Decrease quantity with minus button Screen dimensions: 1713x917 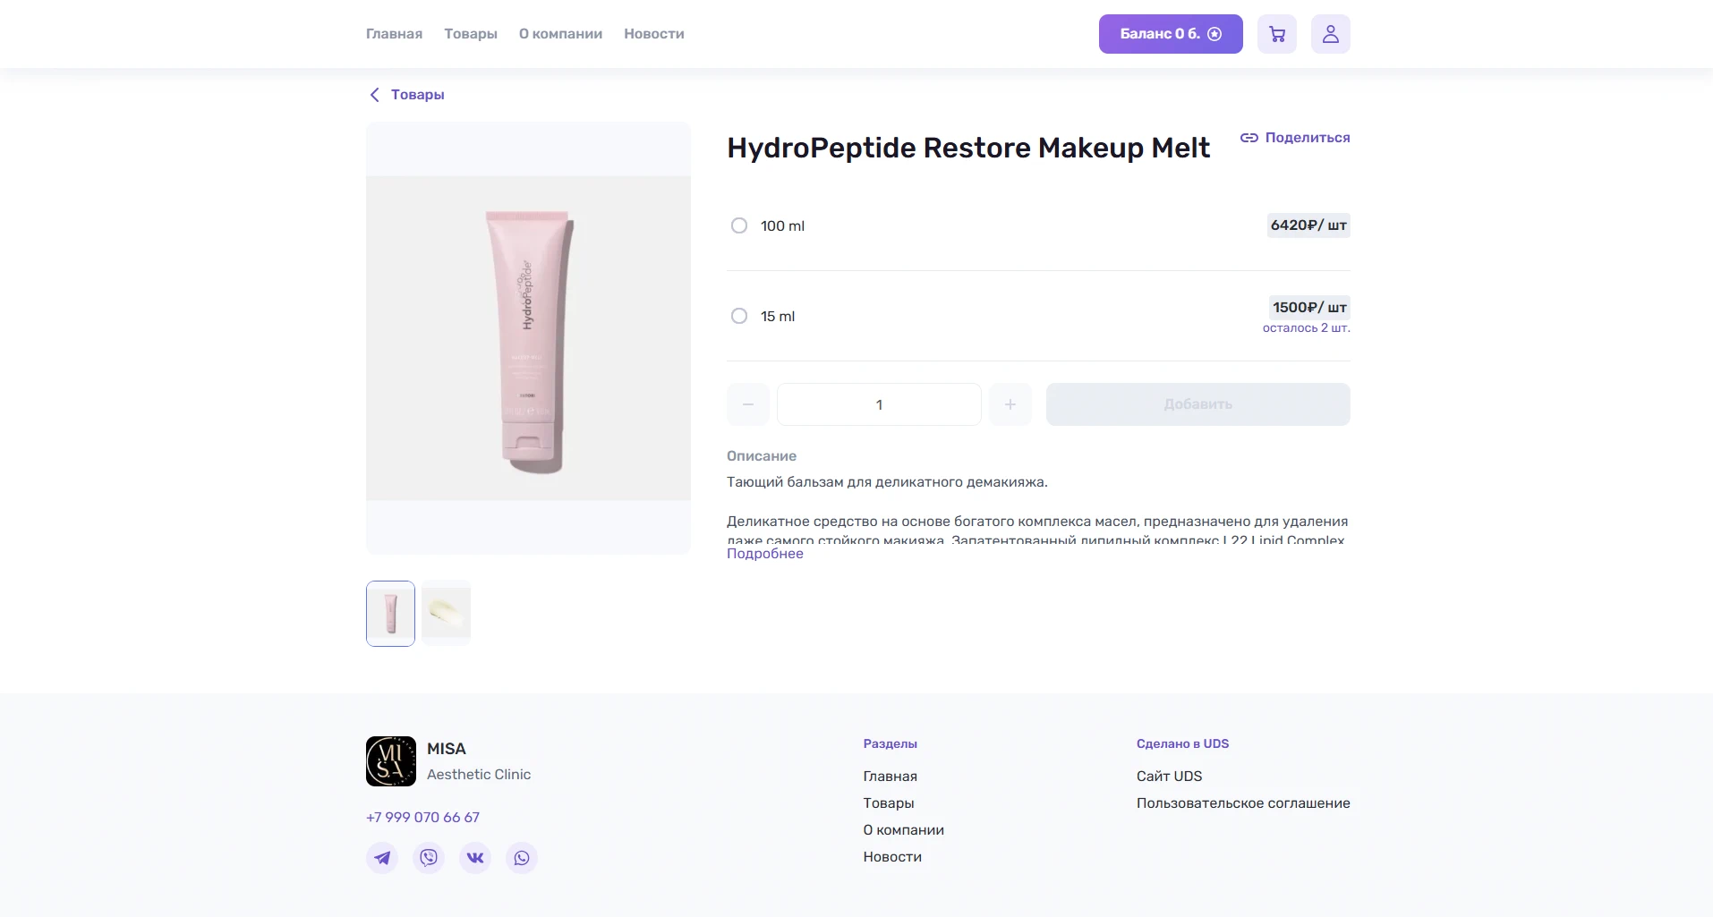(748, 404)
